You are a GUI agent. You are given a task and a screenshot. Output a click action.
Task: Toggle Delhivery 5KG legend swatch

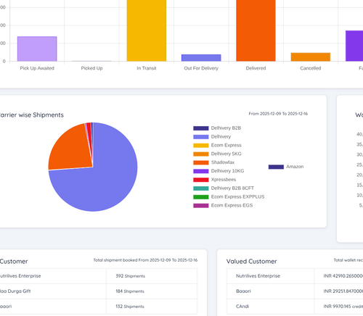(201, 154)
